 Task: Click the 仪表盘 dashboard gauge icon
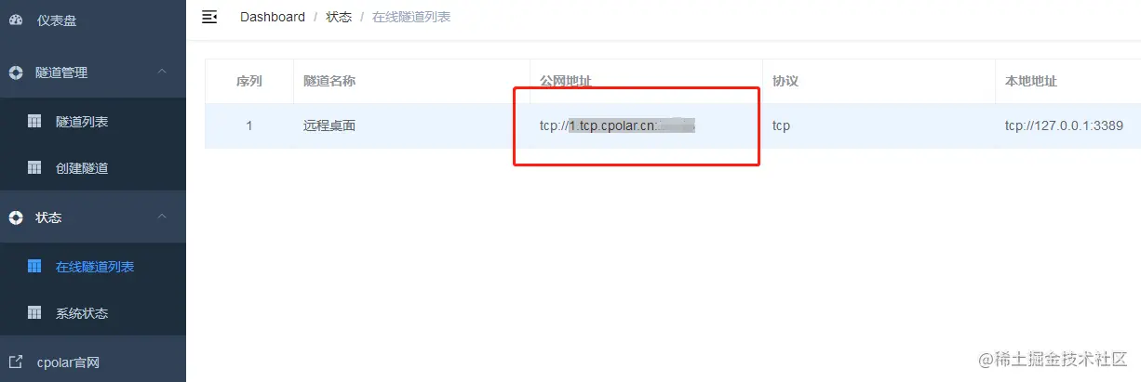point(16,20)
